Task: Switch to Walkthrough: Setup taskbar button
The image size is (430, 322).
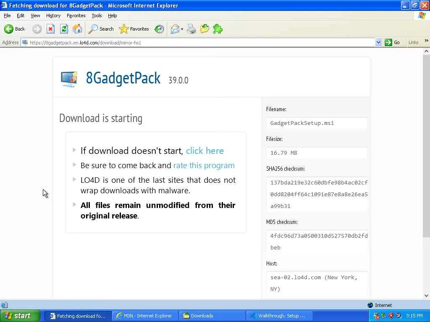Action: point(279,316)
